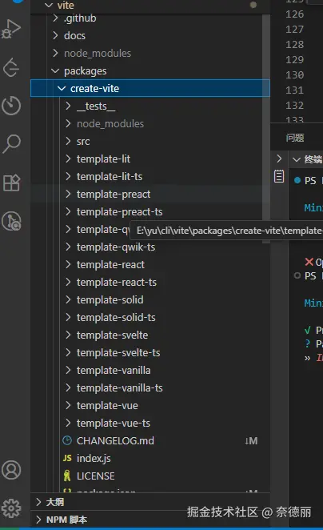Viewport: 323px width, 530px height.
Task: Expand the src folder
Action: click(69, 141)
